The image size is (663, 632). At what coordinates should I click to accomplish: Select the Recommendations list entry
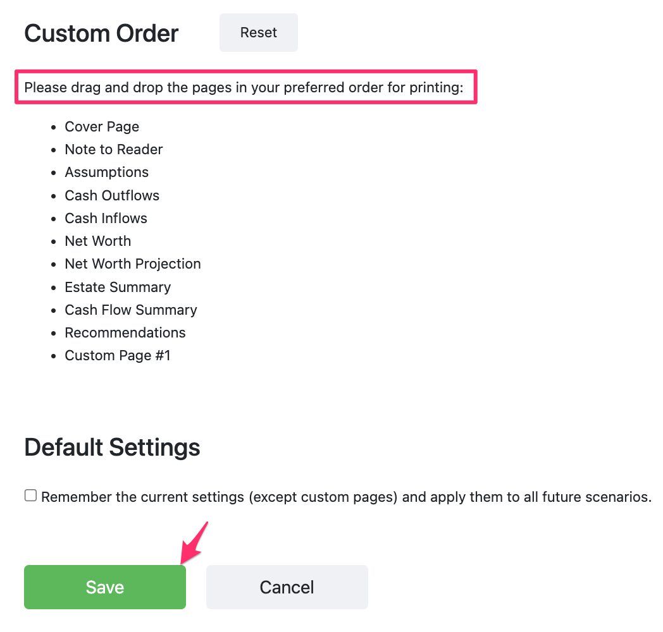pos(125,333)
